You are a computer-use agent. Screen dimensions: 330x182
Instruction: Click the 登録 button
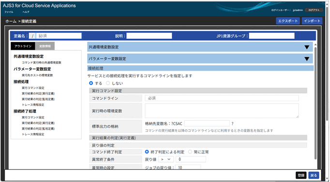pos(301,176)
